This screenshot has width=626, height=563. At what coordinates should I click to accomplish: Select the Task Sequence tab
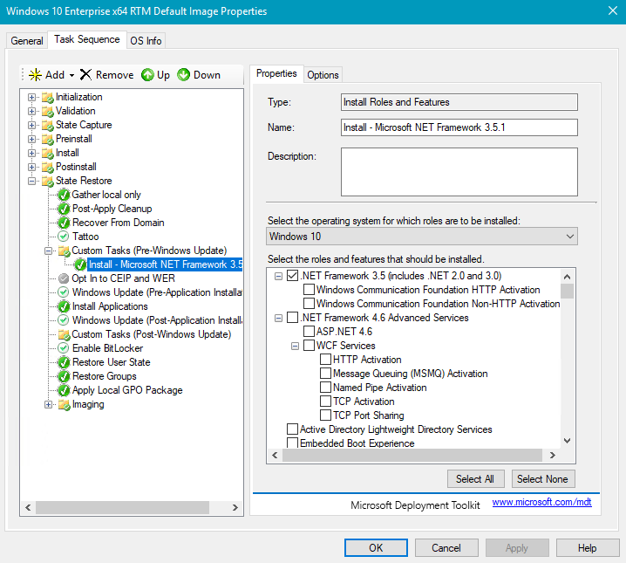[87, 39]
